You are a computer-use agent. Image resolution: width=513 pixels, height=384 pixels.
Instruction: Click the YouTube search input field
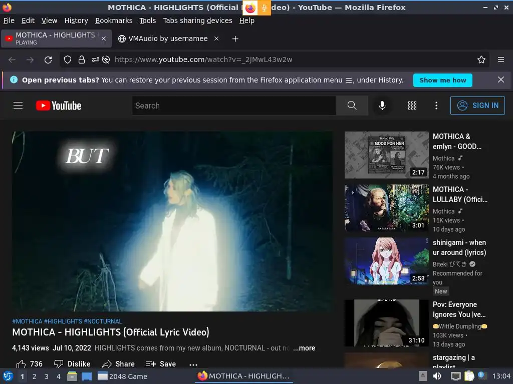coord(234,105)
